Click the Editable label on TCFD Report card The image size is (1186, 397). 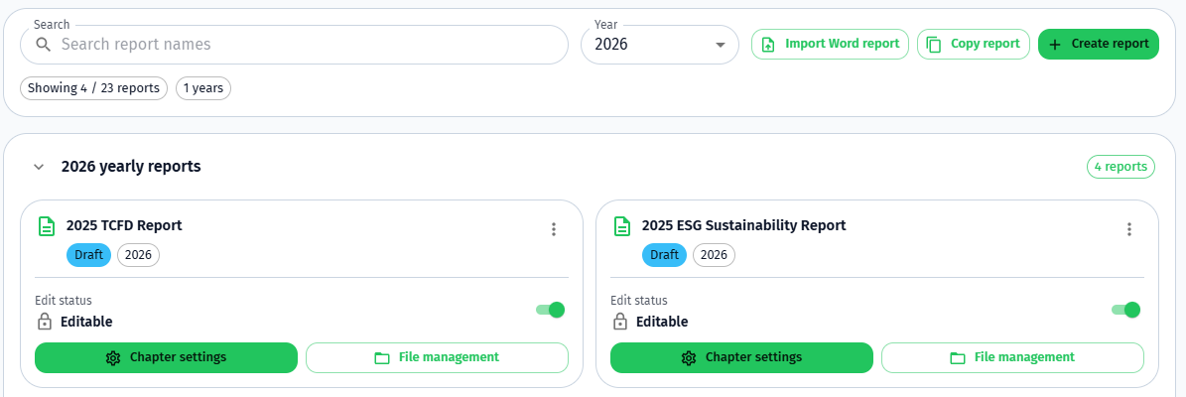click(86, 322)
